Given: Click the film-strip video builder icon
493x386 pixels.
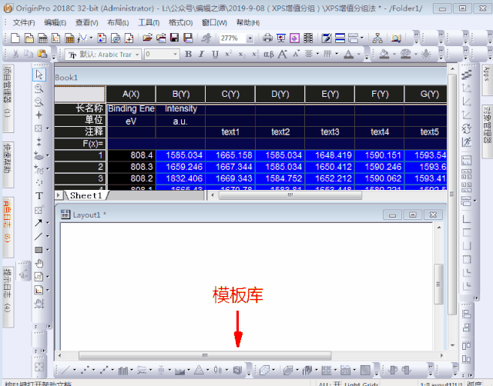Looking at the screenshot, I should (308, 38).
